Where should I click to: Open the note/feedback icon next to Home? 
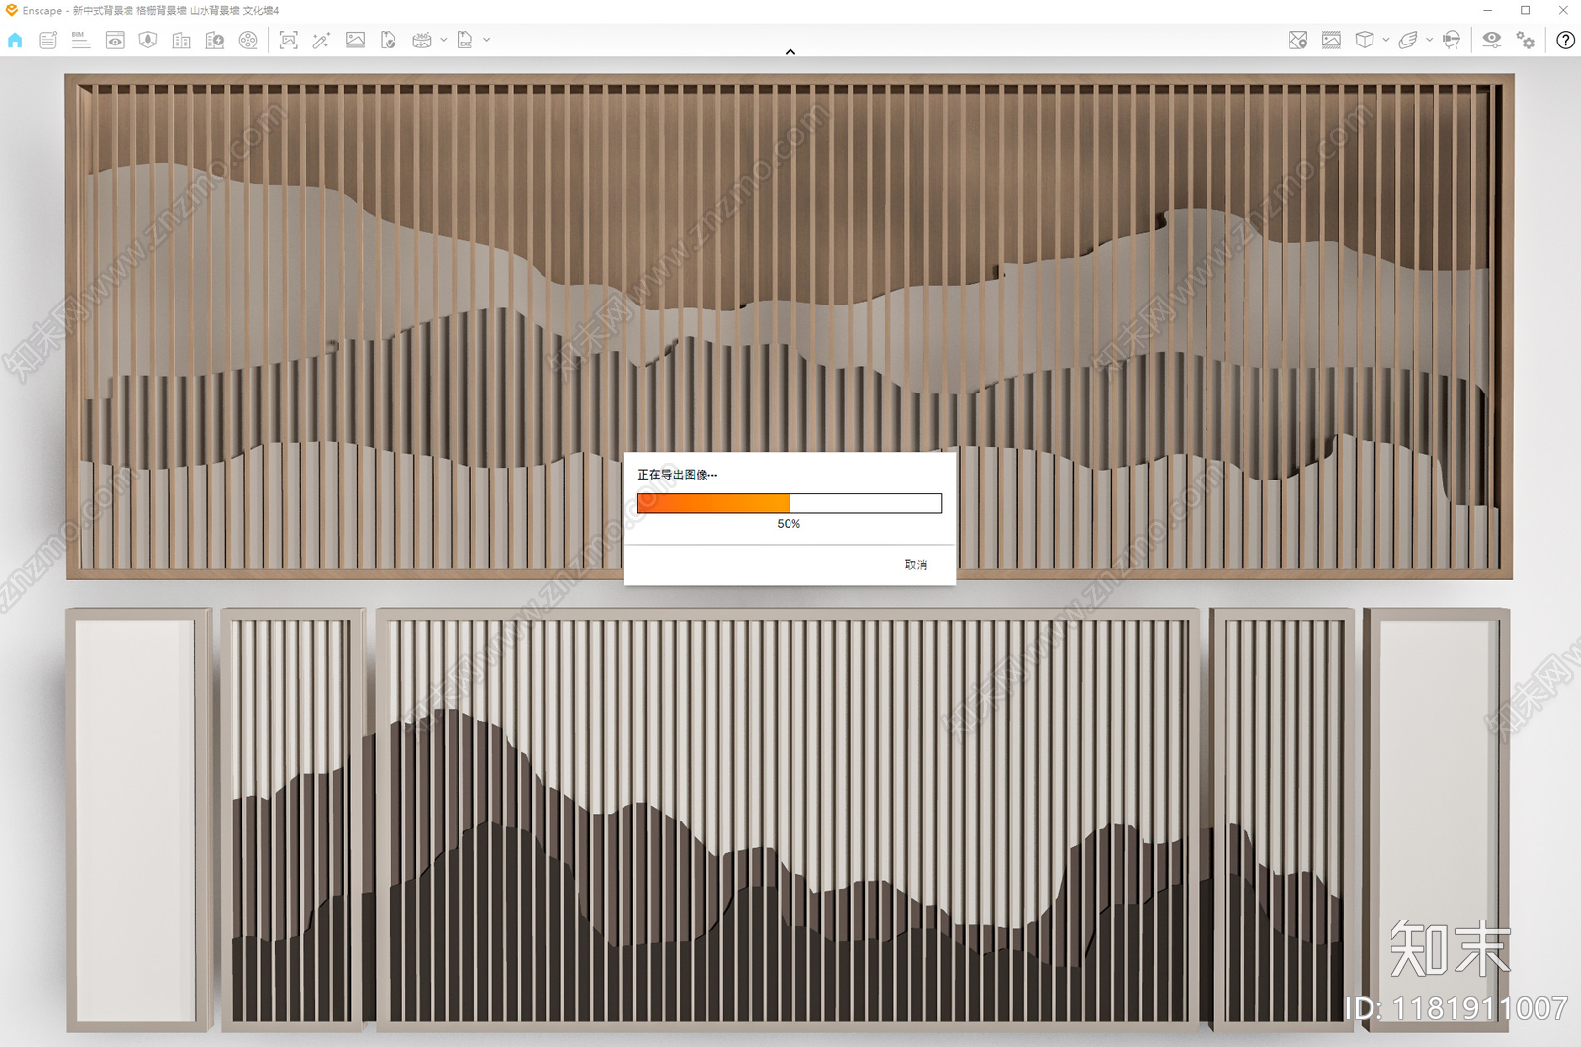point(47,41)
